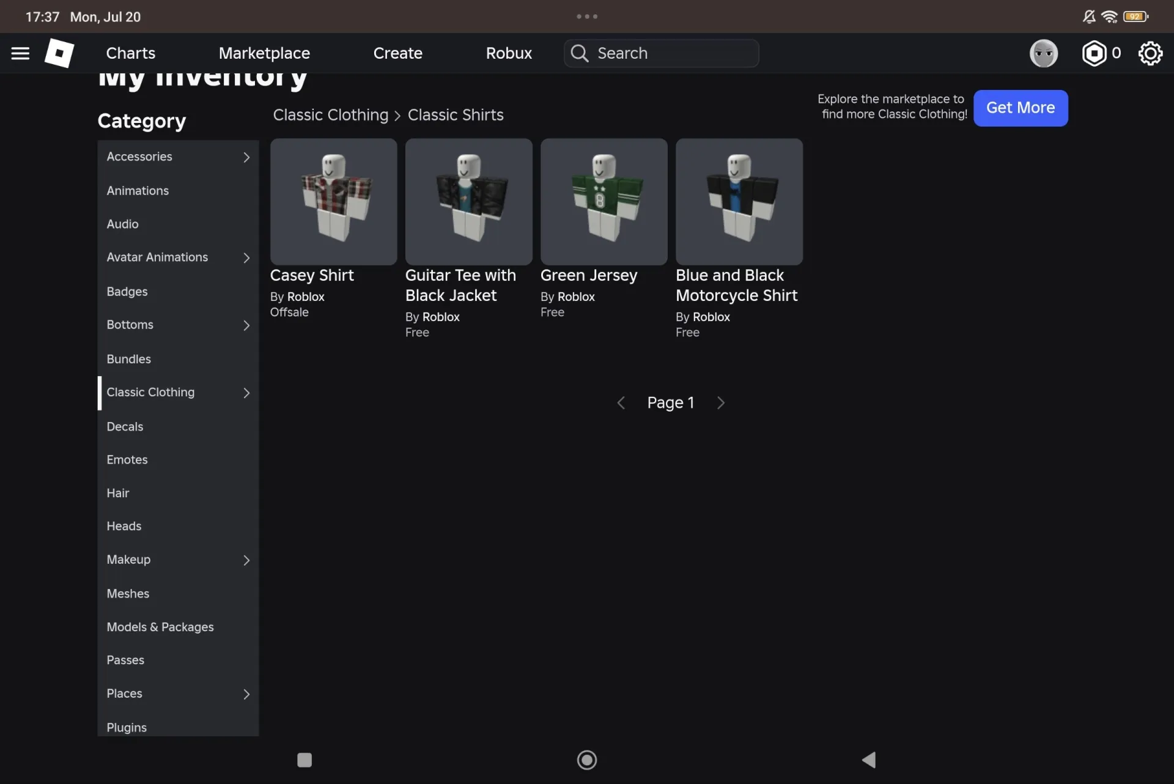
Task: Select the Badges category
Action: click(x=178, y=292)
